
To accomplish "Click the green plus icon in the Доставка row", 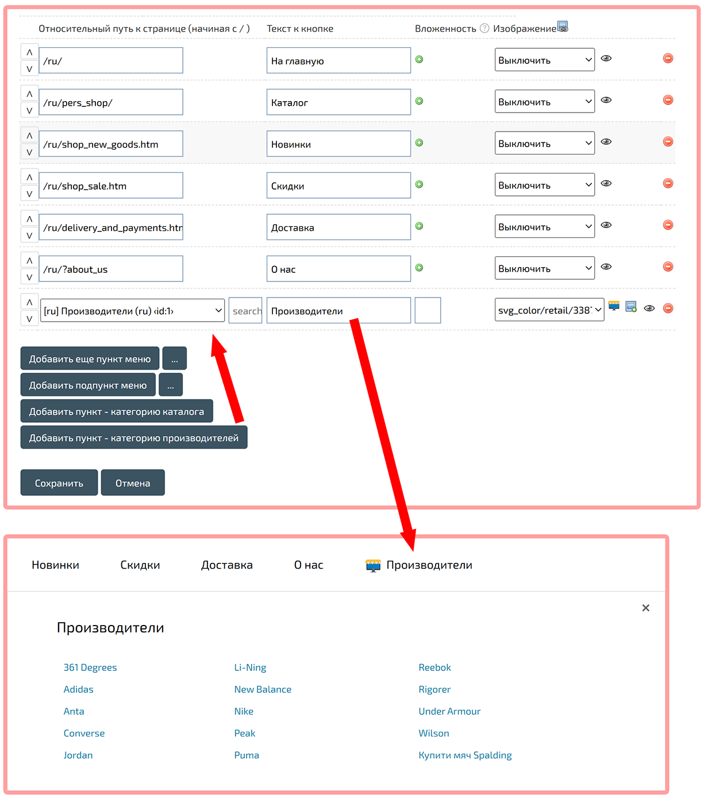I will (x=419, y=226).
